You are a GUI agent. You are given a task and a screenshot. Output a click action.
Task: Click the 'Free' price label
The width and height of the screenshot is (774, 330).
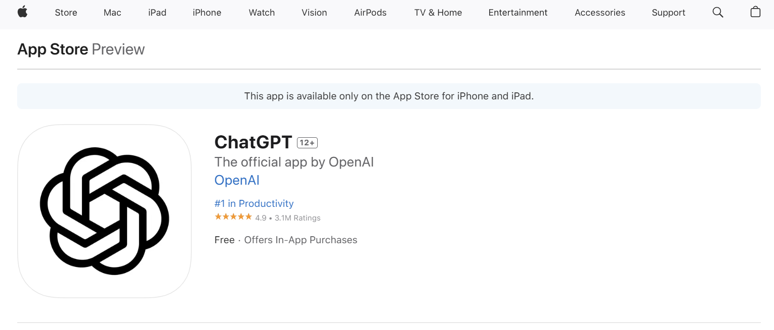coord(225,240)
